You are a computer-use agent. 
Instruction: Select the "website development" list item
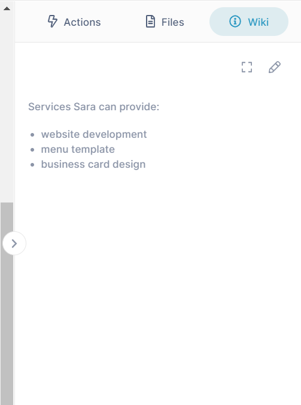94,134
